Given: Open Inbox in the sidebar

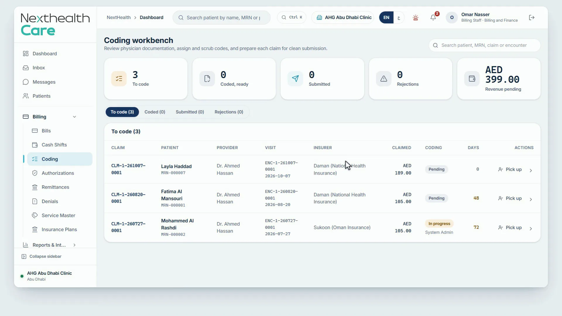Looking at the screenshot, I should coord(56,68).
